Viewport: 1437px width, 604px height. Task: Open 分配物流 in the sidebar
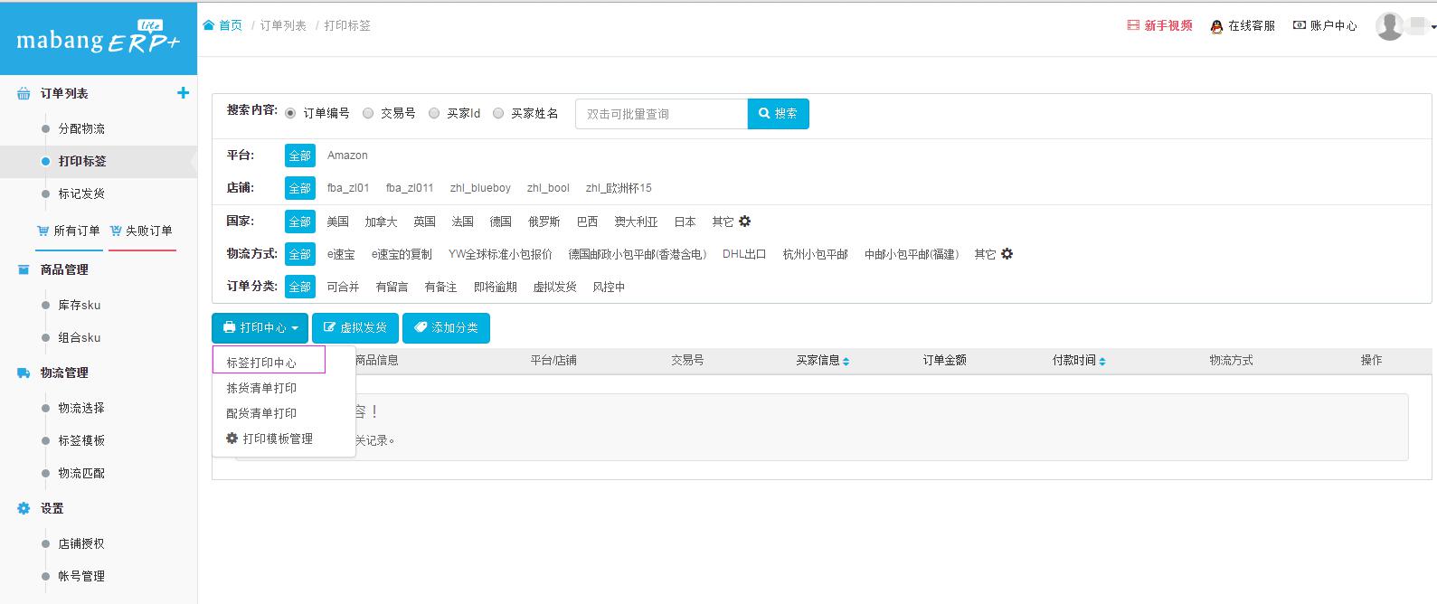point(81,128)
